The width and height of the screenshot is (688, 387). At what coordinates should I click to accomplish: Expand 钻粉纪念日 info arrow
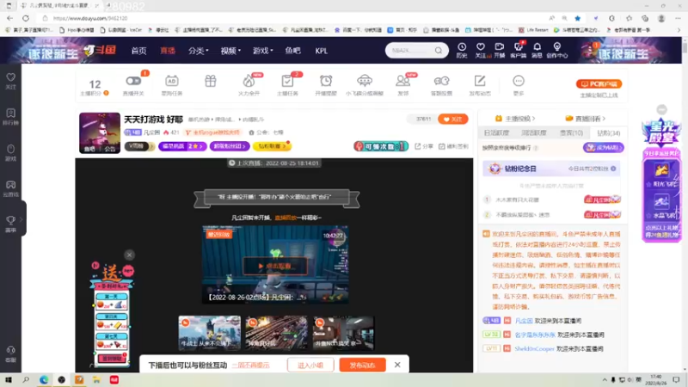tap(613, 169)
